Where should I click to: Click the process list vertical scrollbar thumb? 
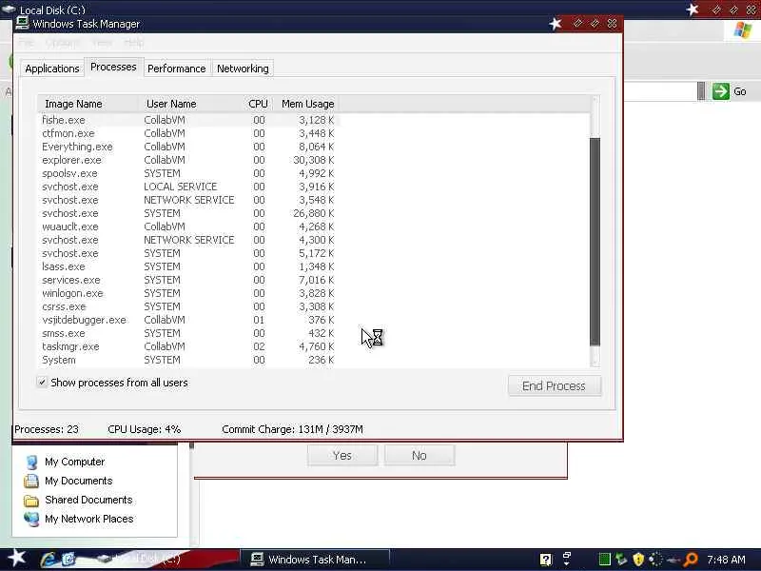(595, 242)
